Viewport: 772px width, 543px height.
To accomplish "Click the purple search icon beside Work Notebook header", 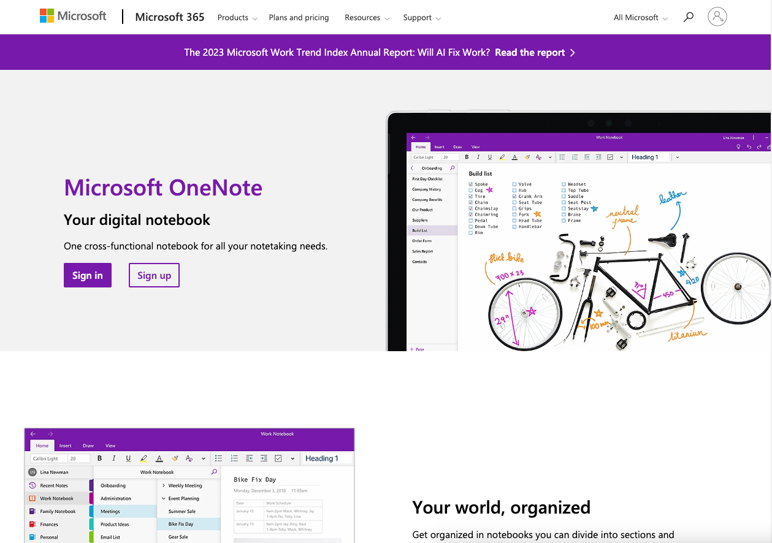I will point(214,472).
